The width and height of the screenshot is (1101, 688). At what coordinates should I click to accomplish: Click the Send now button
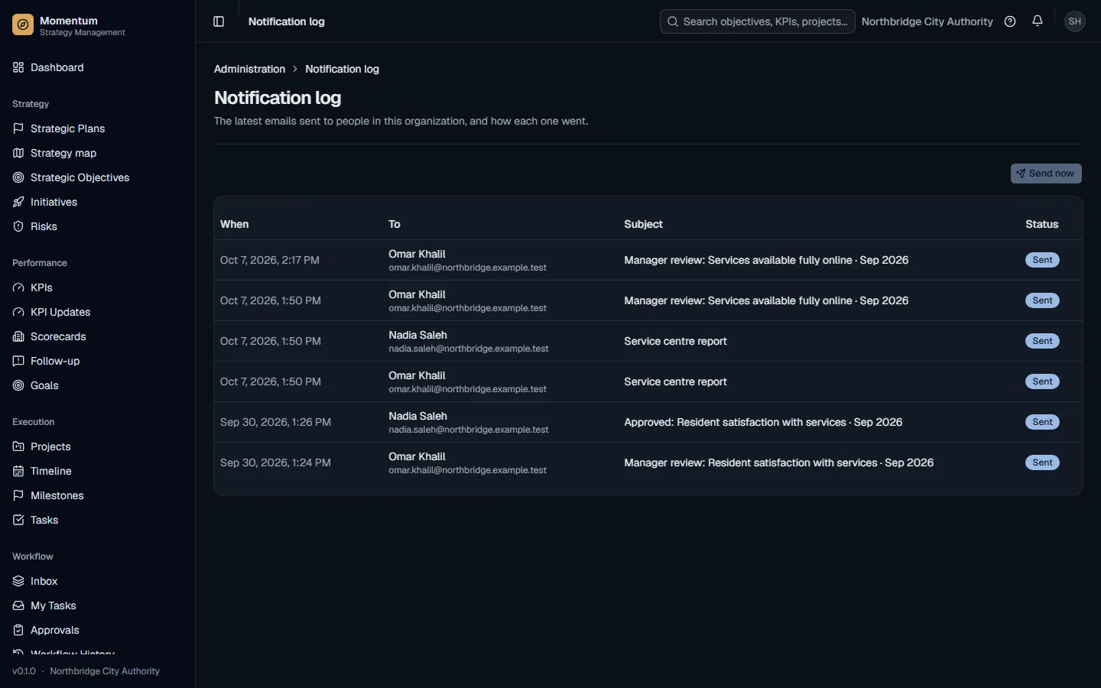point(1046,174)
